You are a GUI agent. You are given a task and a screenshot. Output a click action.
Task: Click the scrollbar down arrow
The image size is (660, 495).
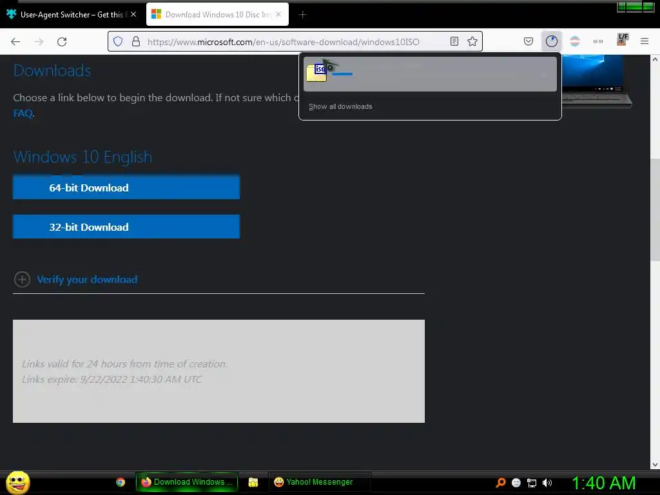pos(655,465)
